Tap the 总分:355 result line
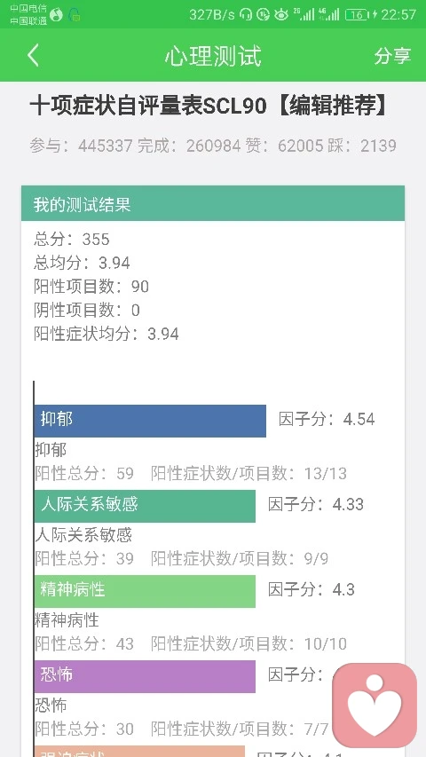 click(72, 239)
